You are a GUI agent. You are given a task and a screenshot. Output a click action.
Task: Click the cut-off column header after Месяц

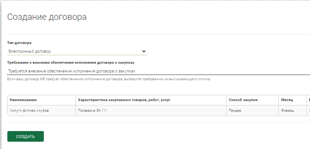coord(308,100)
